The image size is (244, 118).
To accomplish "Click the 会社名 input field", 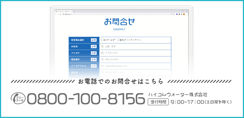I will click(x=135, y=72).
